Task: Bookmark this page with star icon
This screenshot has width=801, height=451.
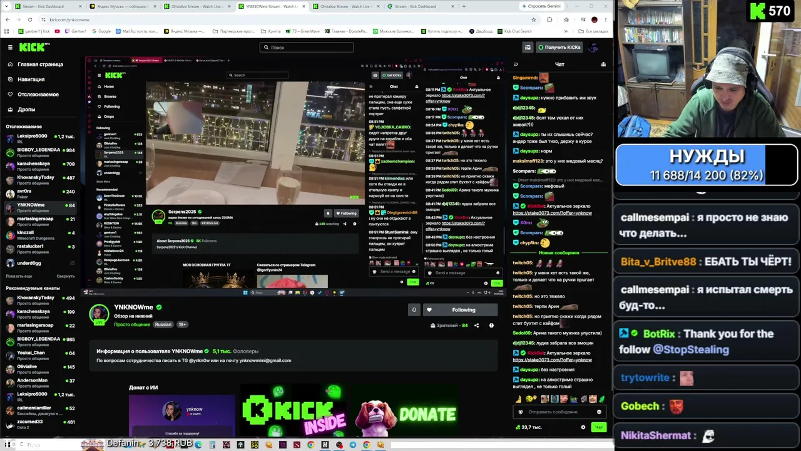Action: (533, 19)
